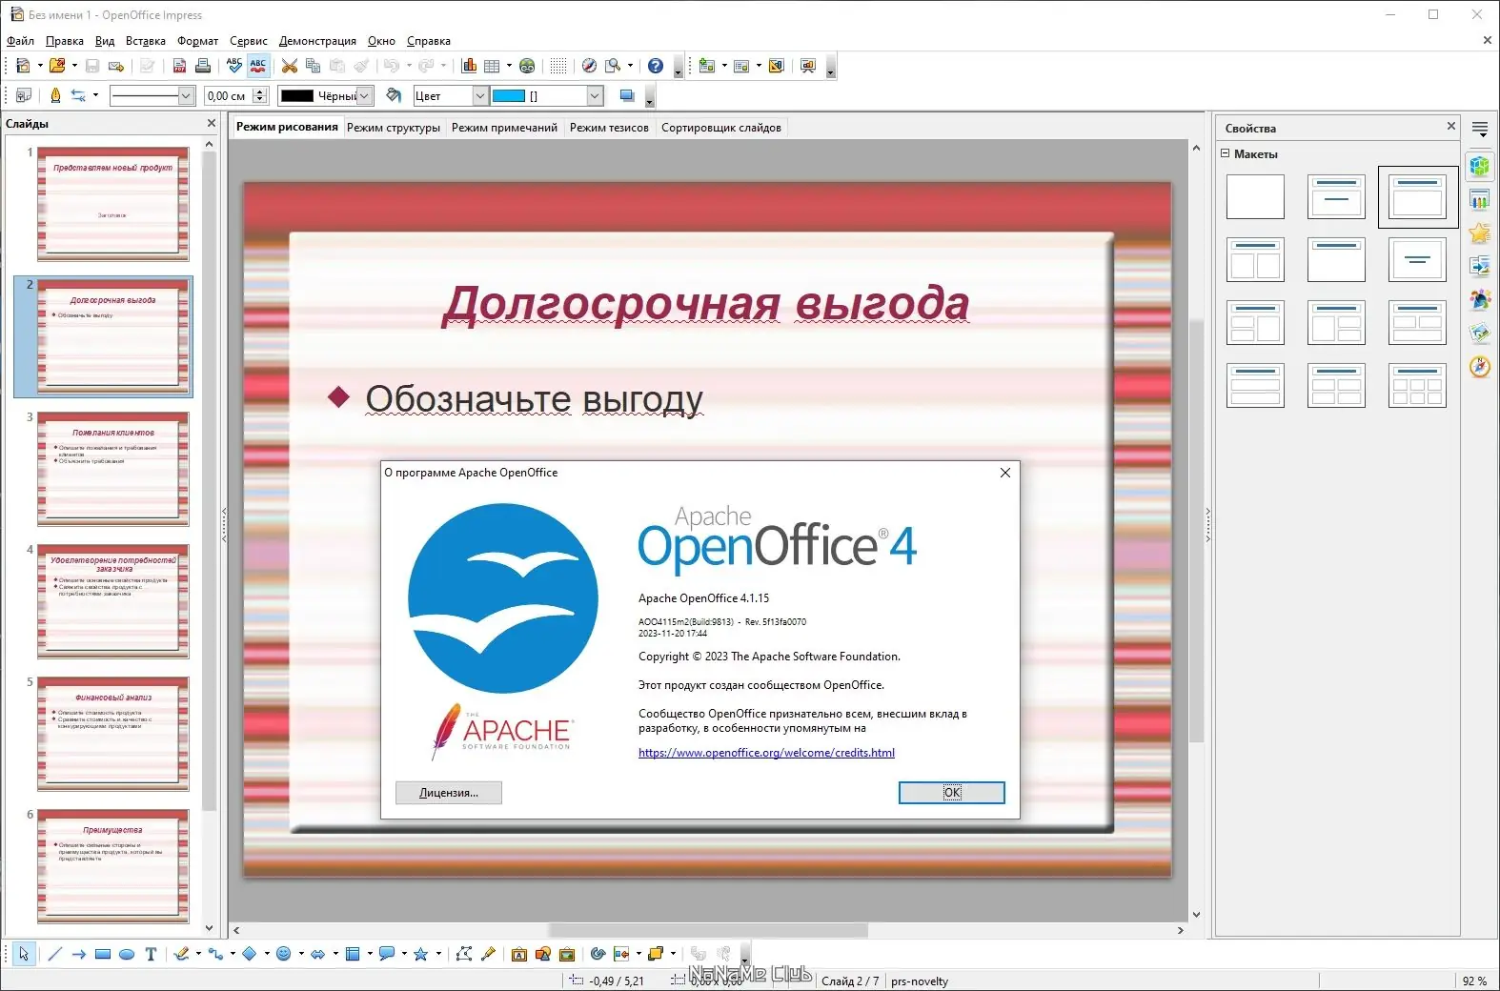Open the Чёрный line color dropdown
Image resolution: width=1500 pixels, height=991 pixels.
click(x=363, y=95)
